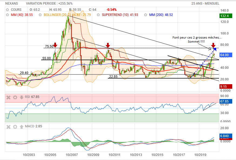236x160 pixels.
Task: Click the 10/2007 date axis label
Action: click(72, 155)
